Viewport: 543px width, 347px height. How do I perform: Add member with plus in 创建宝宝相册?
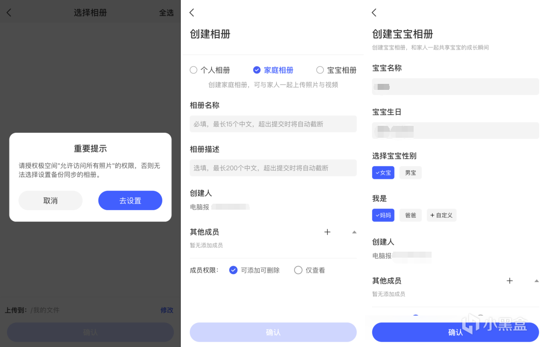click(x=510, y=281)
